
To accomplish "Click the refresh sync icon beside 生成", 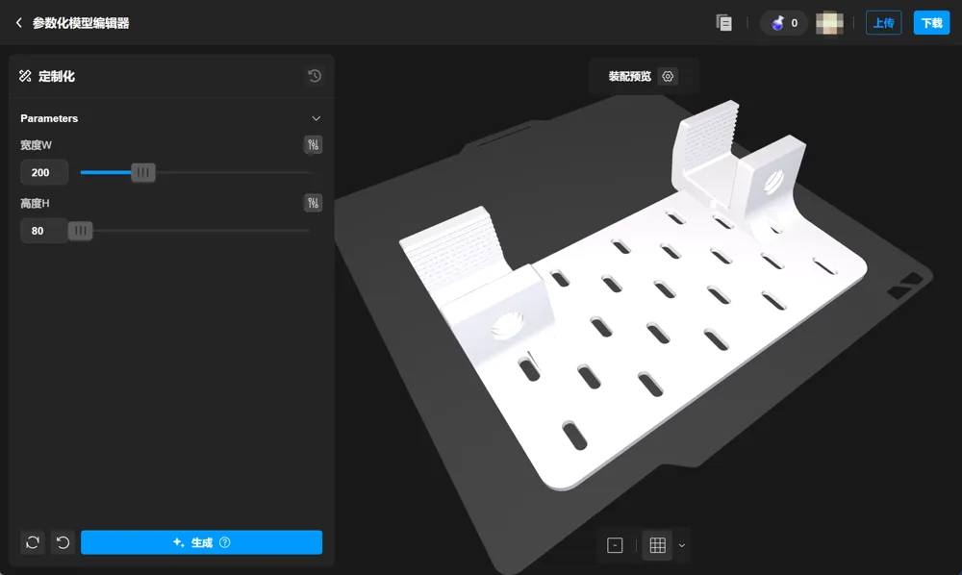I will tap(33, 542).
